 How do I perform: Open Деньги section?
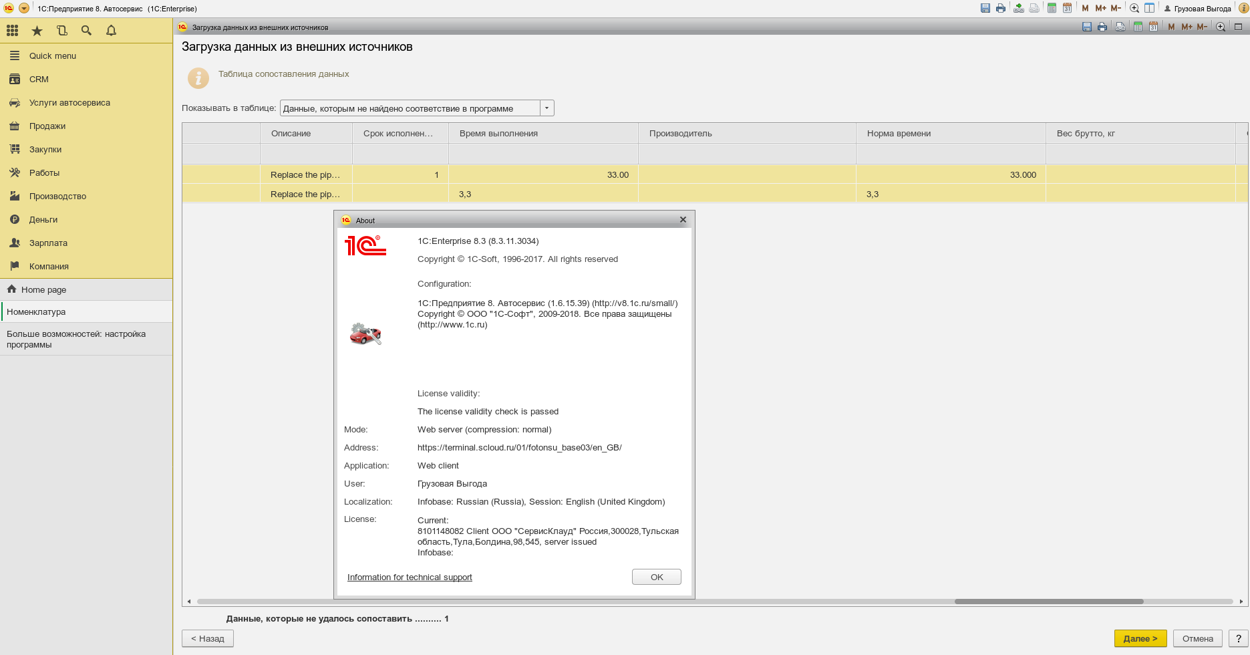(86, 219)
